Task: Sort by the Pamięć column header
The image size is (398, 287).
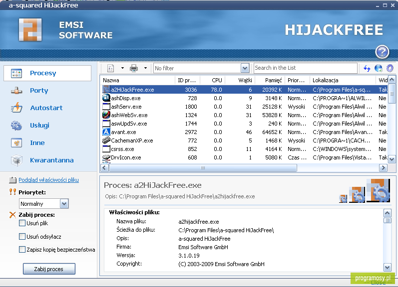Action: pyautogui.click(x=270, y=80)
